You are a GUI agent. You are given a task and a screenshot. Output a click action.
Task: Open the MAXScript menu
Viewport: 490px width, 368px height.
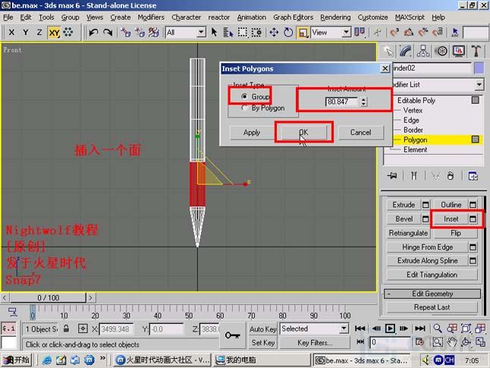coord(410,17)
